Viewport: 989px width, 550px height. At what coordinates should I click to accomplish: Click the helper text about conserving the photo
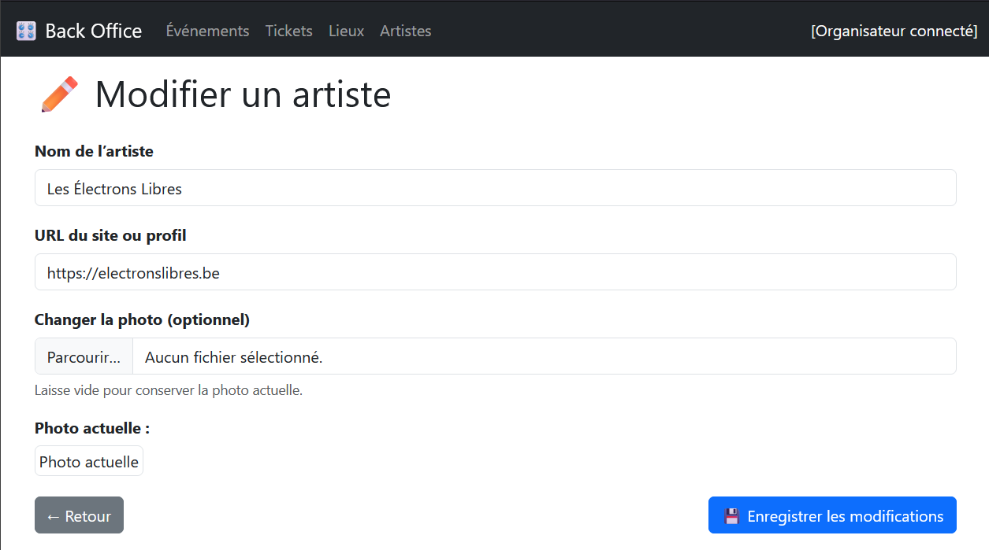168,389
